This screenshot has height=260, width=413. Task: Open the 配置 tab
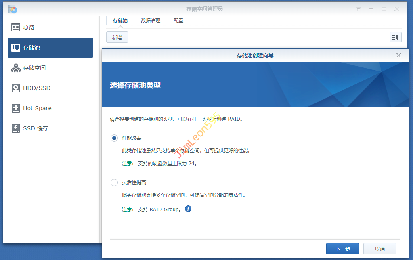click(178, 21)
